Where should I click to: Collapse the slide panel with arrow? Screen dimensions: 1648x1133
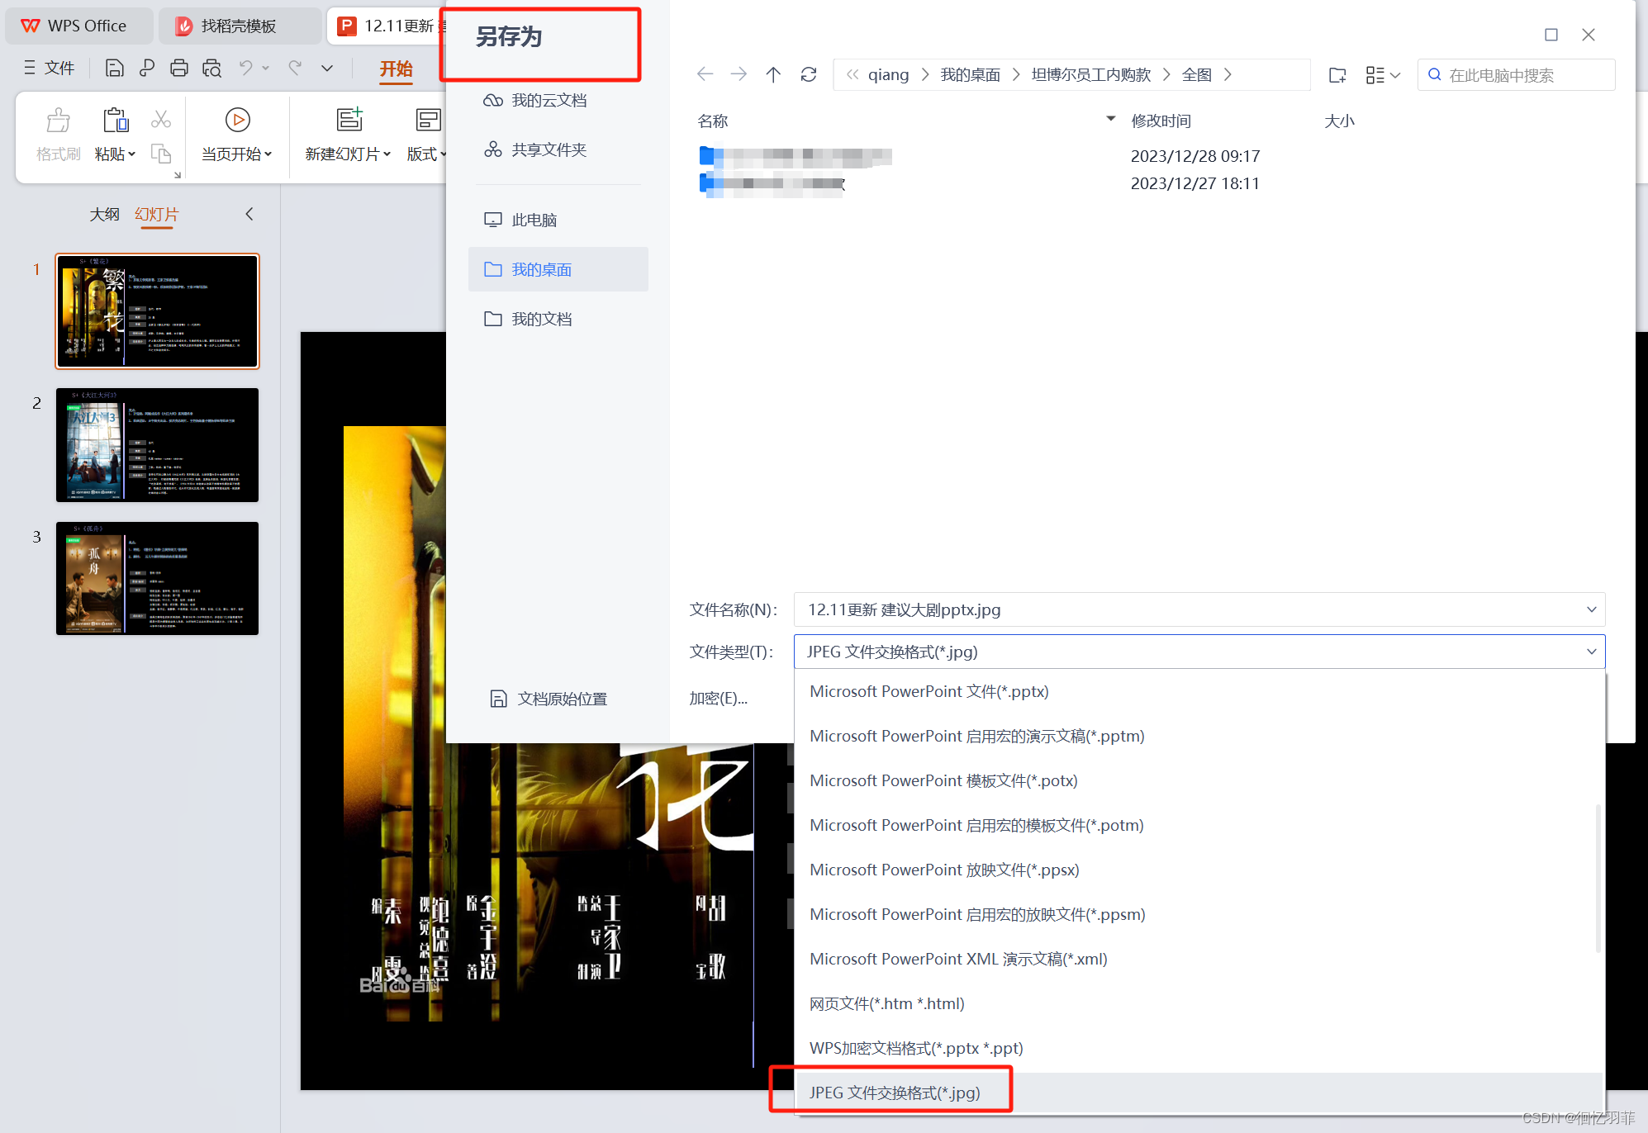click(249, 214)
